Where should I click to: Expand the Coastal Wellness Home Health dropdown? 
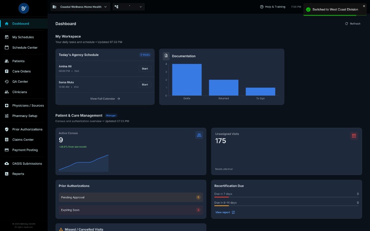(80, 7)
